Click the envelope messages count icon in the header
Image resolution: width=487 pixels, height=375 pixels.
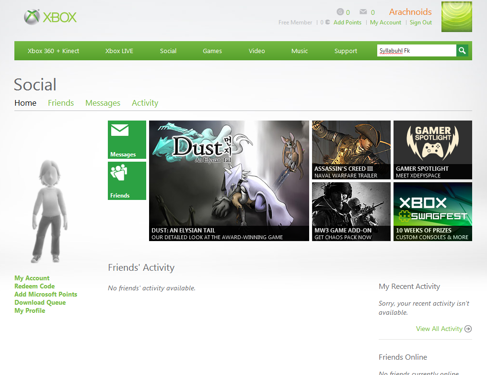(x=363, y=12)
